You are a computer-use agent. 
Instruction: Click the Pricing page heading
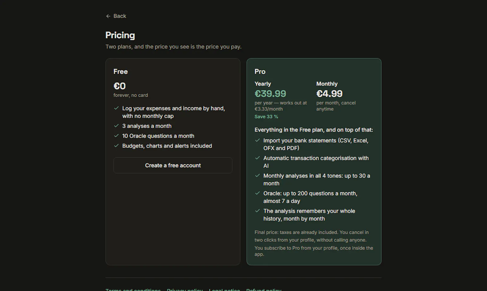coord(120,35)
